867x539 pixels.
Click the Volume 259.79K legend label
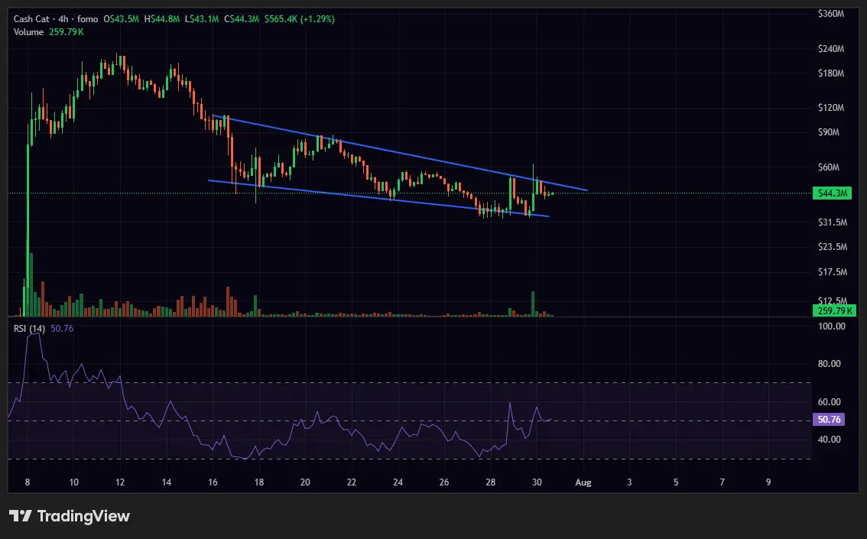pos(49,32)
